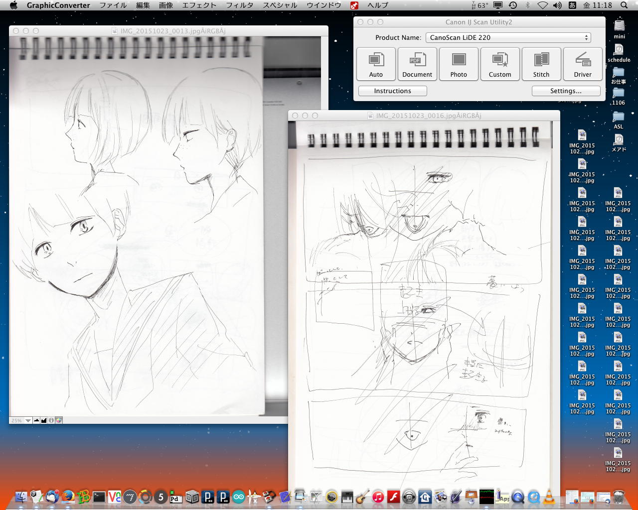Viewport: 638px width, 510px height.
Task: Choose Photo scan mode
Action: tap(459, 64)
